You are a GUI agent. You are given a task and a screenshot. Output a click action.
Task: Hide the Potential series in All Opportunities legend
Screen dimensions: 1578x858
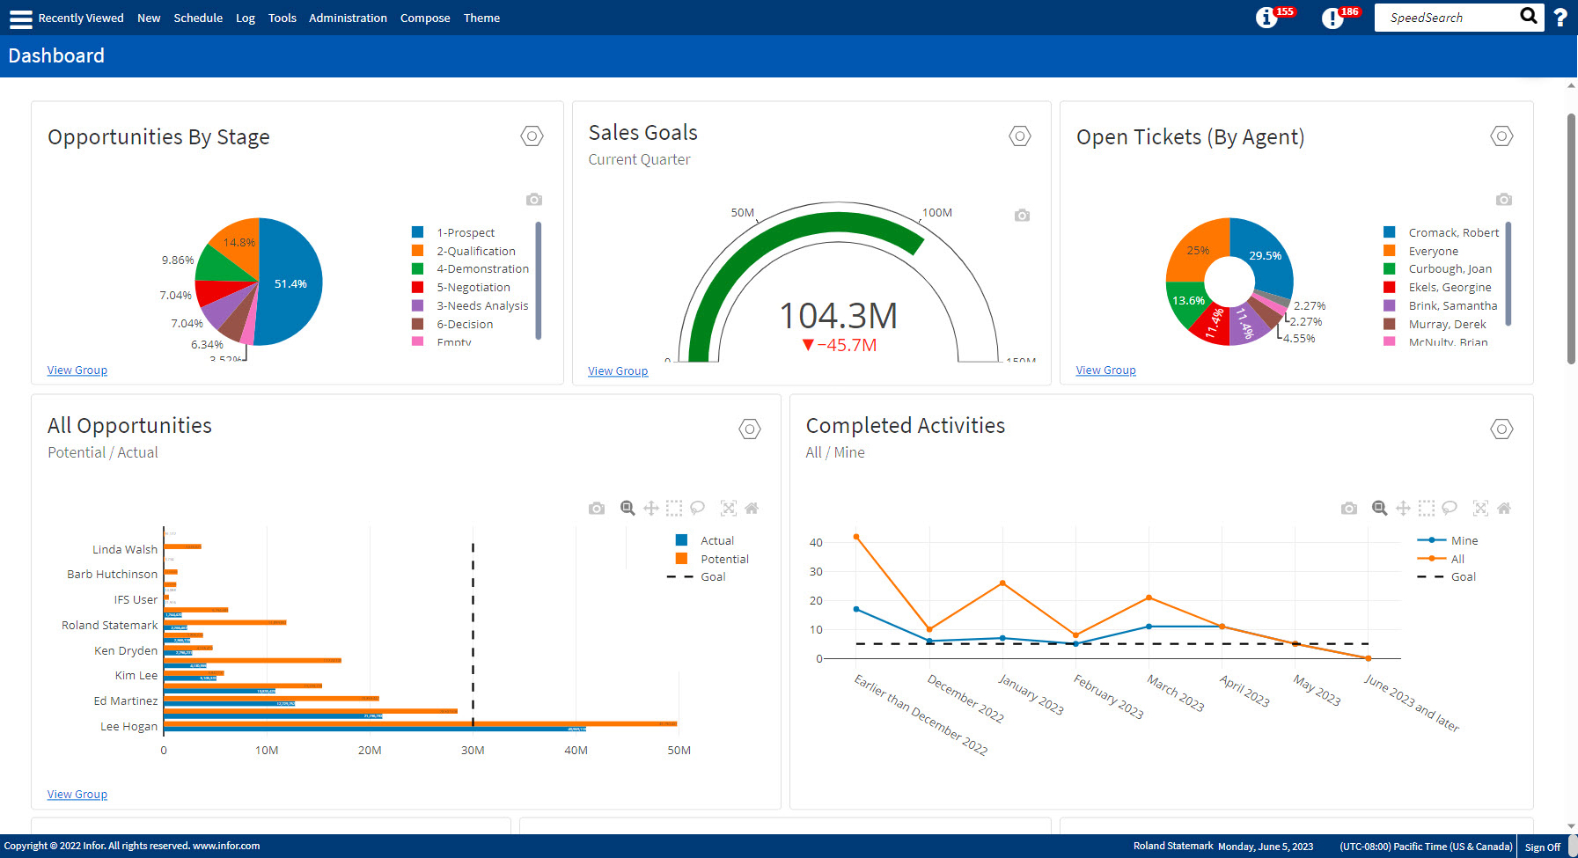click(x=724, y=558)
